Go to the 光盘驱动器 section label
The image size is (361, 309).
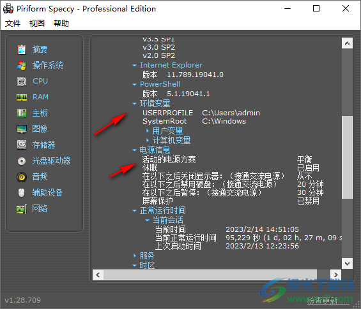click(51, 161)
